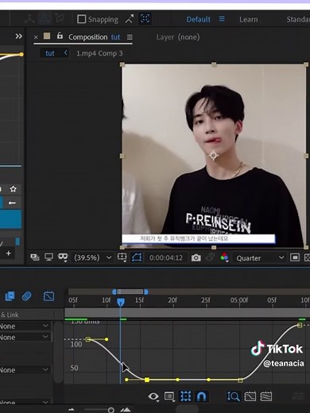Select the filled yellow keyframe at curve bottom
This screenshot has height=413, width=310.
[147, 380]
